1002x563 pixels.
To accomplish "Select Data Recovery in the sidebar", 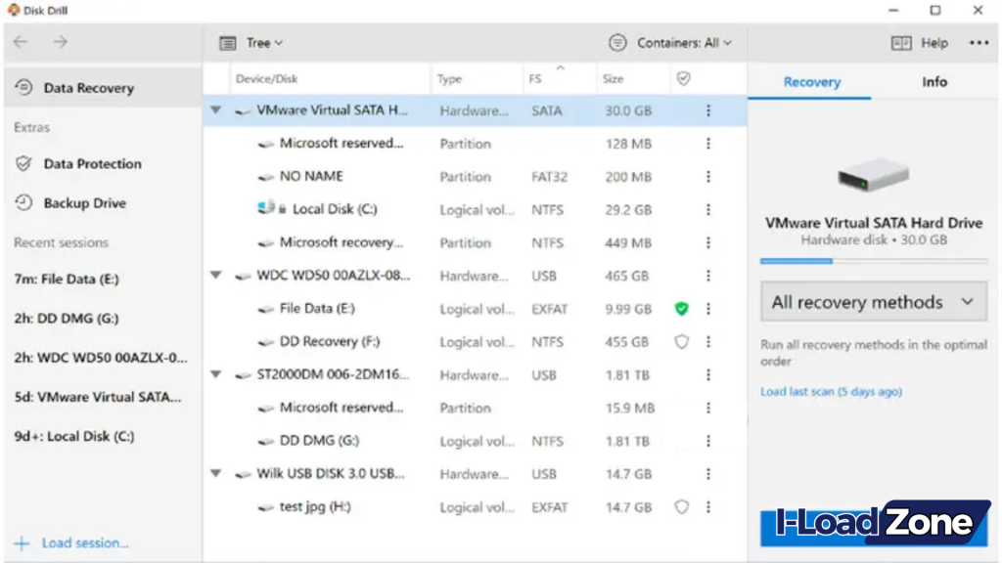I will click(x=88, y=87).
